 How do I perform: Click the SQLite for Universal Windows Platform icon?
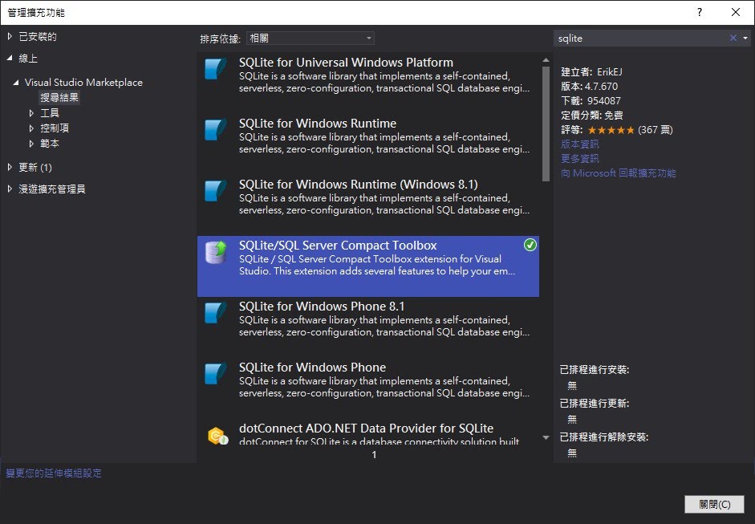click(x=216, y=69)
